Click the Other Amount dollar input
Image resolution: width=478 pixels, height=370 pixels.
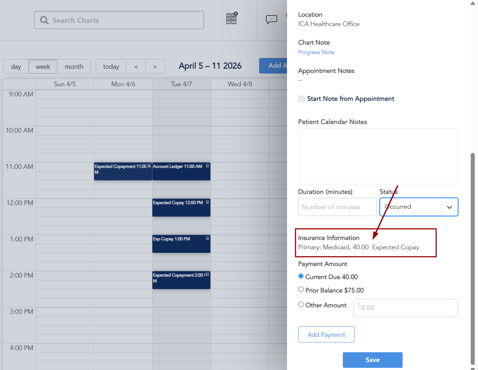pos(406,308)
